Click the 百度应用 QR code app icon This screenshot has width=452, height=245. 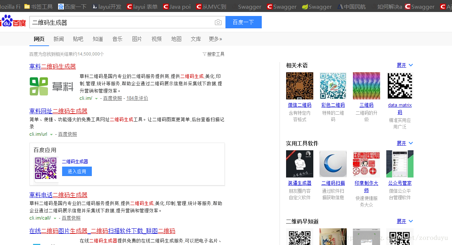coord(46,168)
